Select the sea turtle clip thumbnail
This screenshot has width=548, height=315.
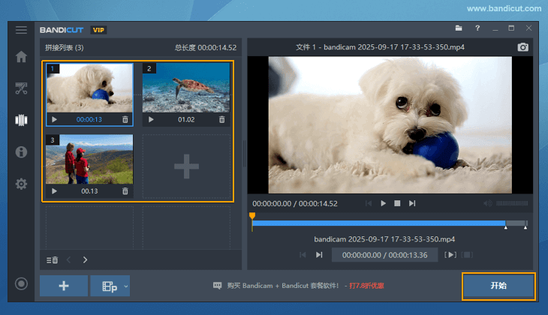[186, 87]
